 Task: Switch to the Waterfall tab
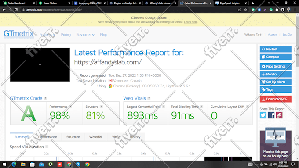(x=96, y=137)
